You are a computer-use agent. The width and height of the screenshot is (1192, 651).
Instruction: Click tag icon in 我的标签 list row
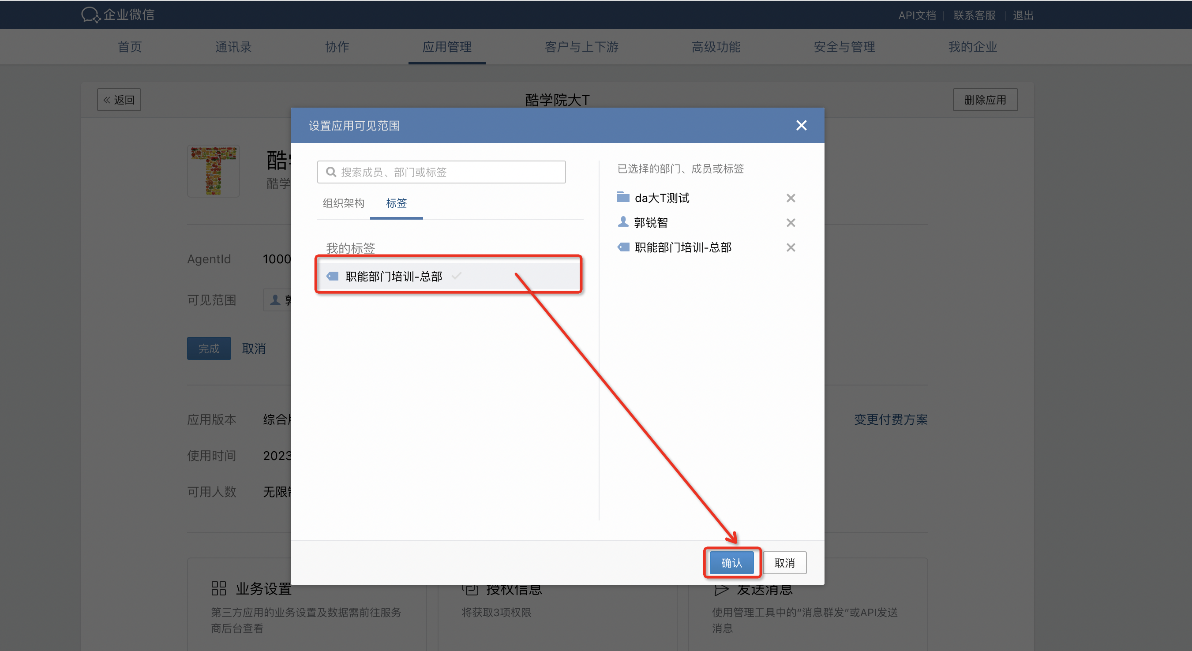coord(332,276)
